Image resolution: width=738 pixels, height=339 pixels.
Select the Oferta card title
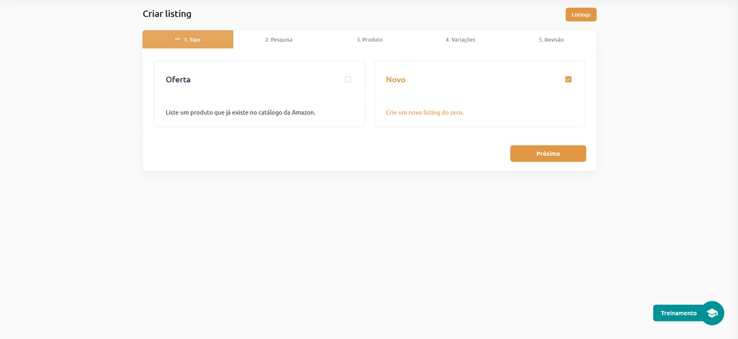pos(178,79)
